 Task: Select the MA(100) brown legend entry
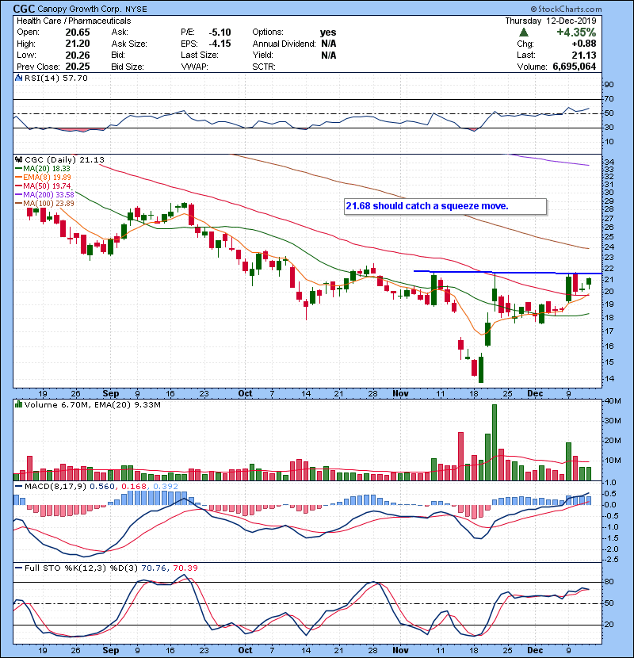pos(44,204)
